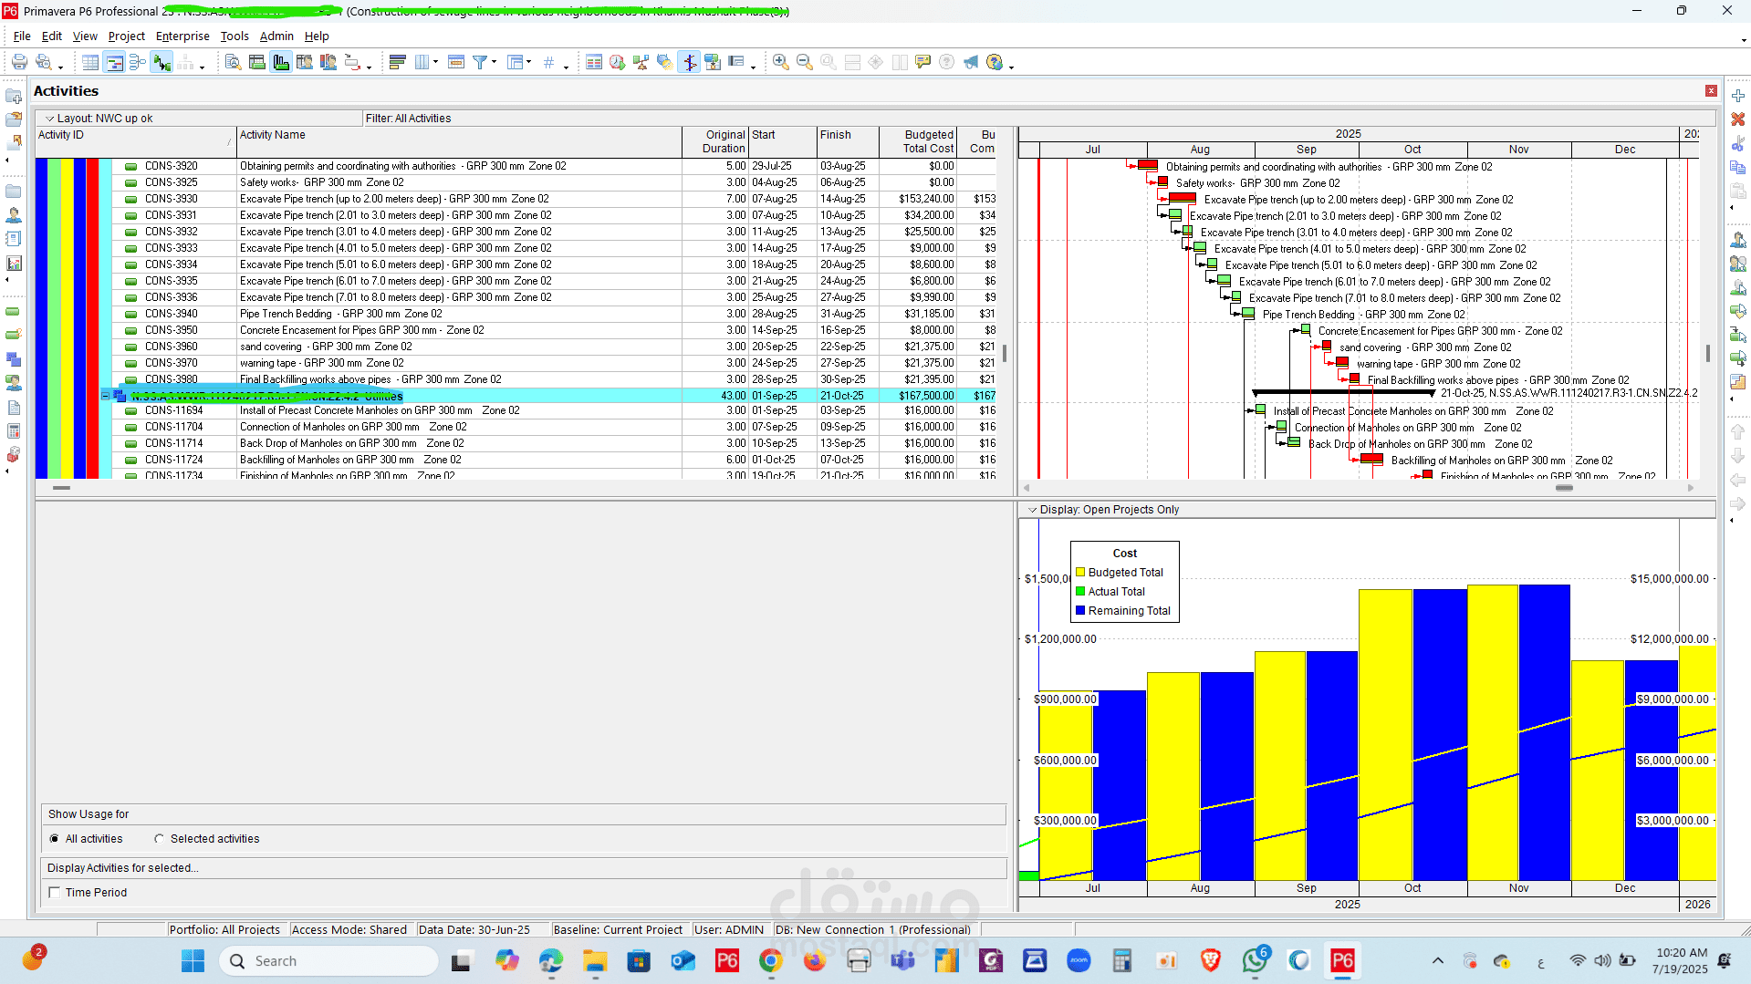The width and height of the screenshot is (1751, 984).
Task: Sort by the Activity Name column header
Action: [459, 141]
